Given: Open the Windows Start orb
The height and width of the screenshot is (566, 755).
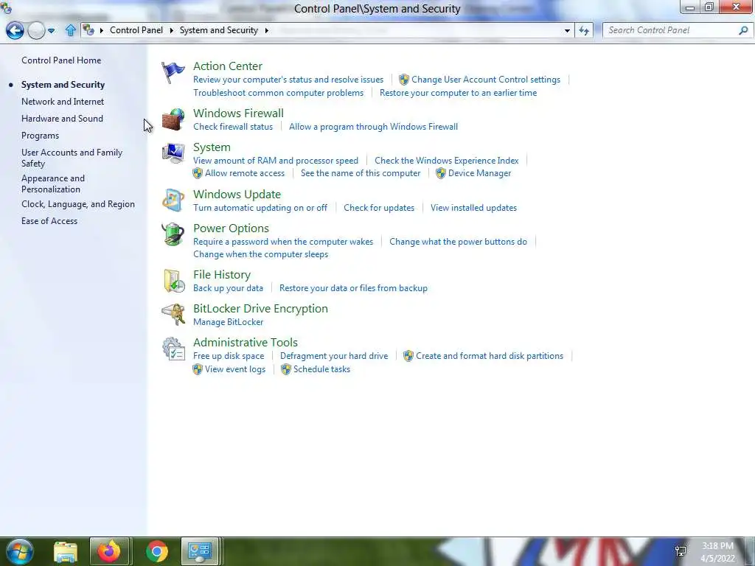Looking at the screenshot, I should (x=19, y=551).
